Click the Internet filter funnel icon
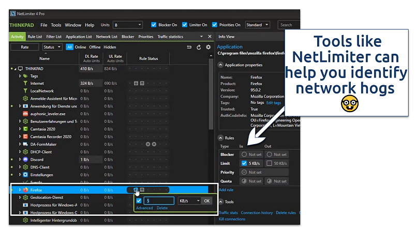Viewport: 417px width, 234px height. 25,83
